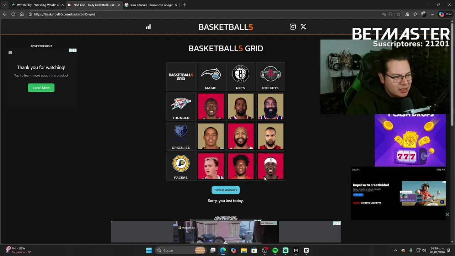Screen dimensions: 455x256
Task: Go to browser home page
Action: [22, 14]
